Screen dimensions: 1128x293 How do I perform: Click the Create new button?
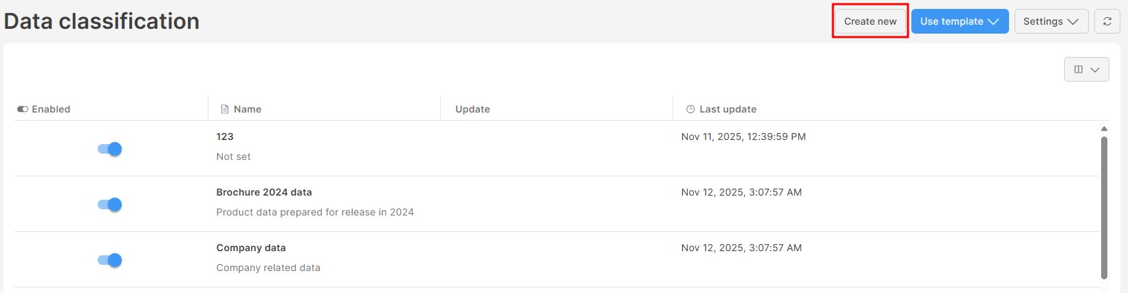click(x=870, y=21)
